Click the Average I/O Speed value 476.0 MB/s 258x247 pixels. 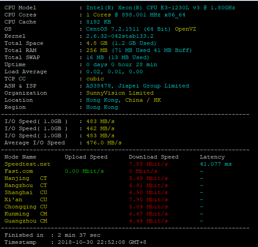click(x=104, y=143)
